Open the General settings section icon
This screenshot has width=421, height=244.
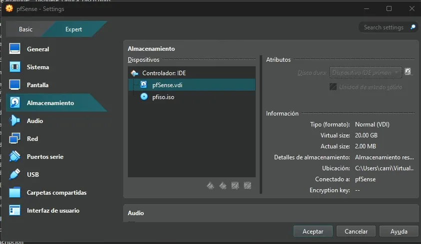(15, 49)
